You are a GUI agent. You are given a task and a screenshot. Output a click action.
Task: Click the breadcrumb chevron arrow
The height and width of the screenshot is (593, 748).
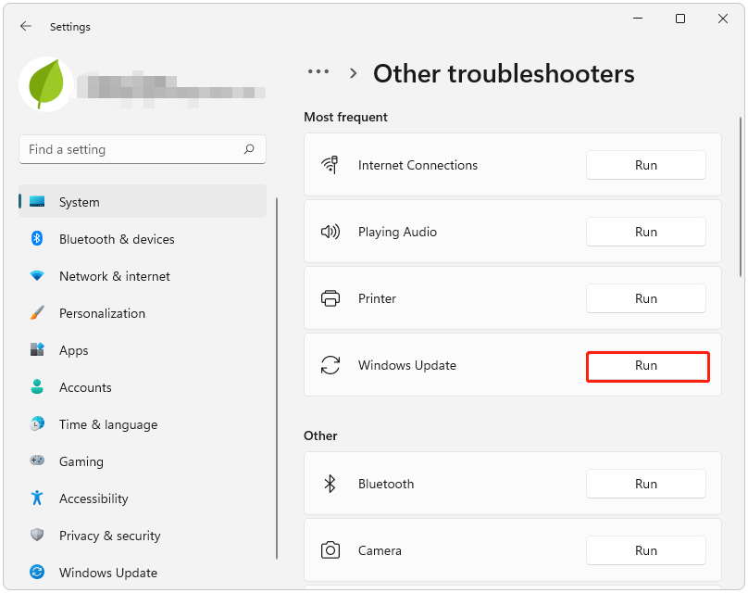[353, 73]
